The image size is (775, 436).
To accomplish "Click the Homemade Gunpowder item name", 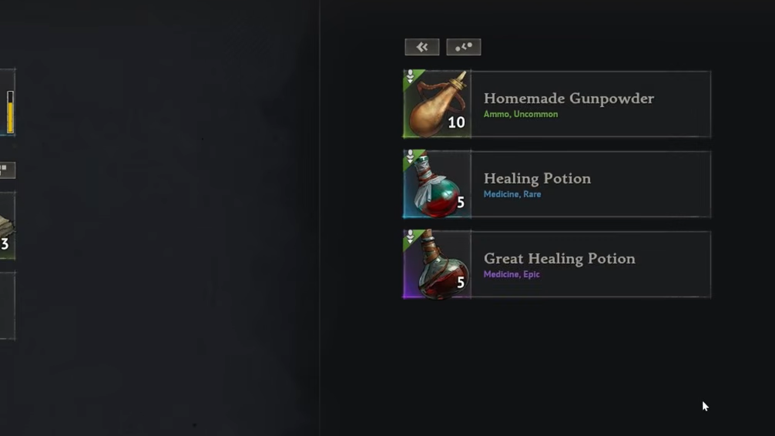I will tap(569, 99).
